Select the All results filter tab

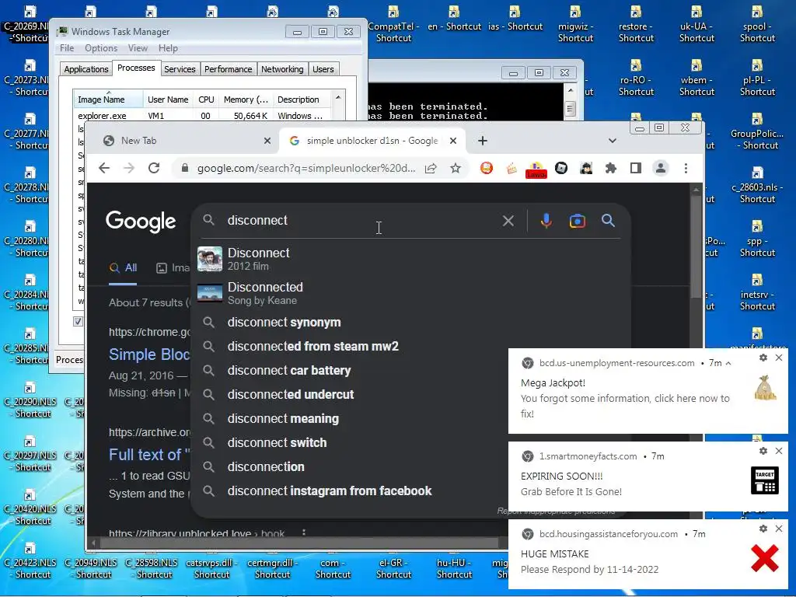(124, 268)
